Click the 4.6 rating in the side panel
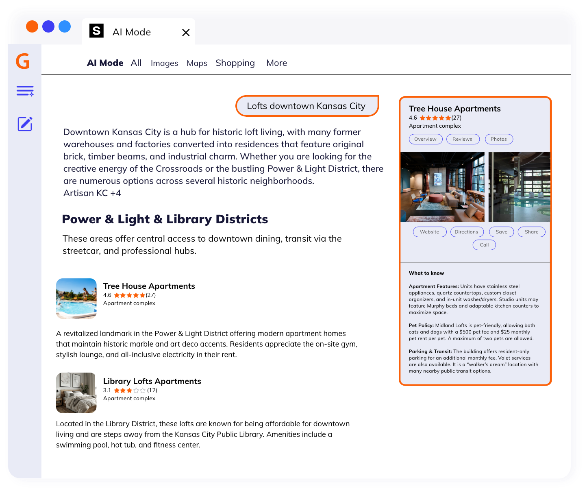587x493 pixels. pos(435,118)
